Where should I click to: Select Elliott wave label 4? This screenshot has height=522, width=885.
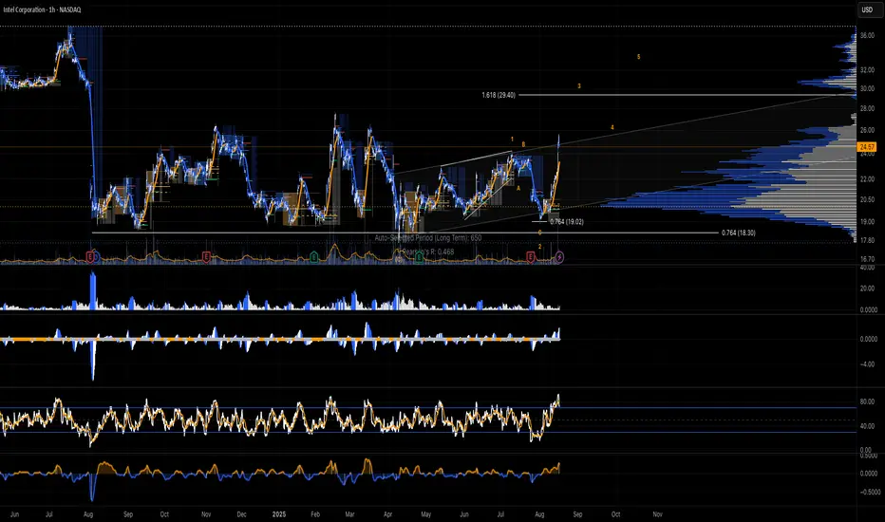click(612, 127)
